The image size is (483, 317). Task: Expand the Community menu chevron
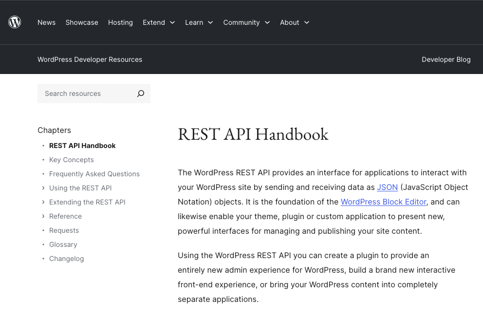[x=267, y=22]
